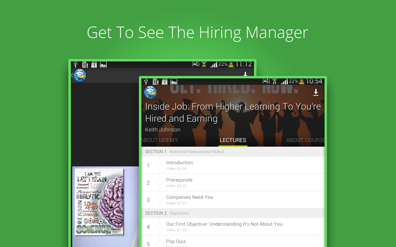Open lecture 3 Companies Need You
This screenshot has height=247, width=396.
[233, 200]
